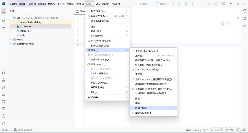Choose 浏览远程主机(B) in deployment submenu
This screenshot has width=248, height=133.
pyautogui.click(x=153, y=113)
